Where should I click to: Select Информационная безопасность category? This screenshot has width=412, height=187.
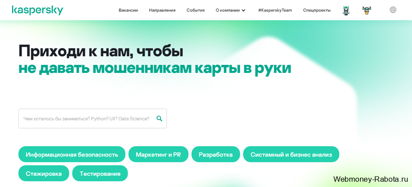(x=72, y=154)
